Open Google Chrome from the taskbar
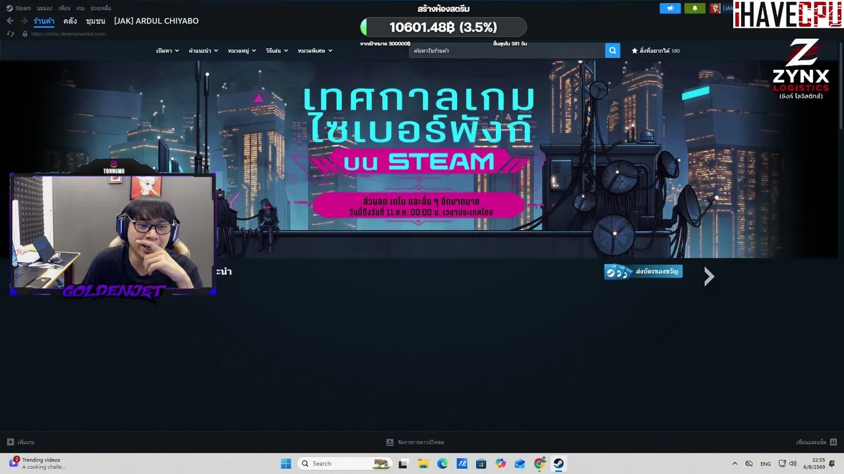This screenshot has height=474, width=844. click(539, 463)
